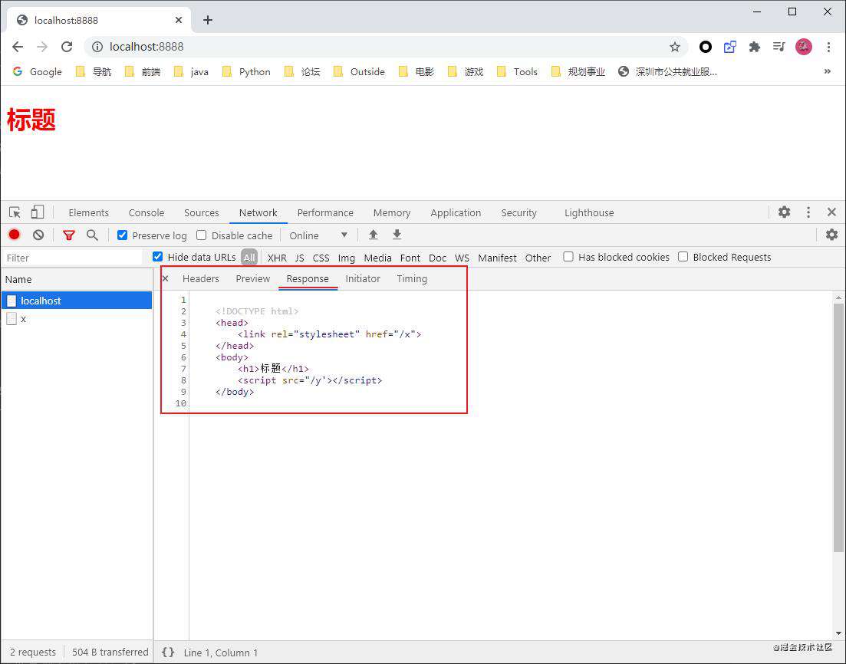Select the All filter button
Screen dimensions: 846x664
(x=249, y=258)
